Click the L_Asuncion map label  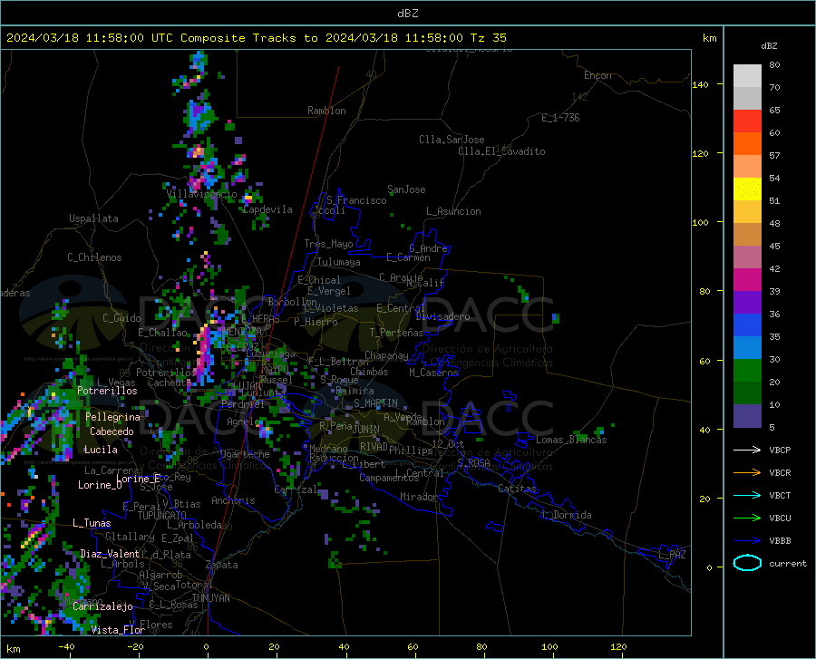454,211
